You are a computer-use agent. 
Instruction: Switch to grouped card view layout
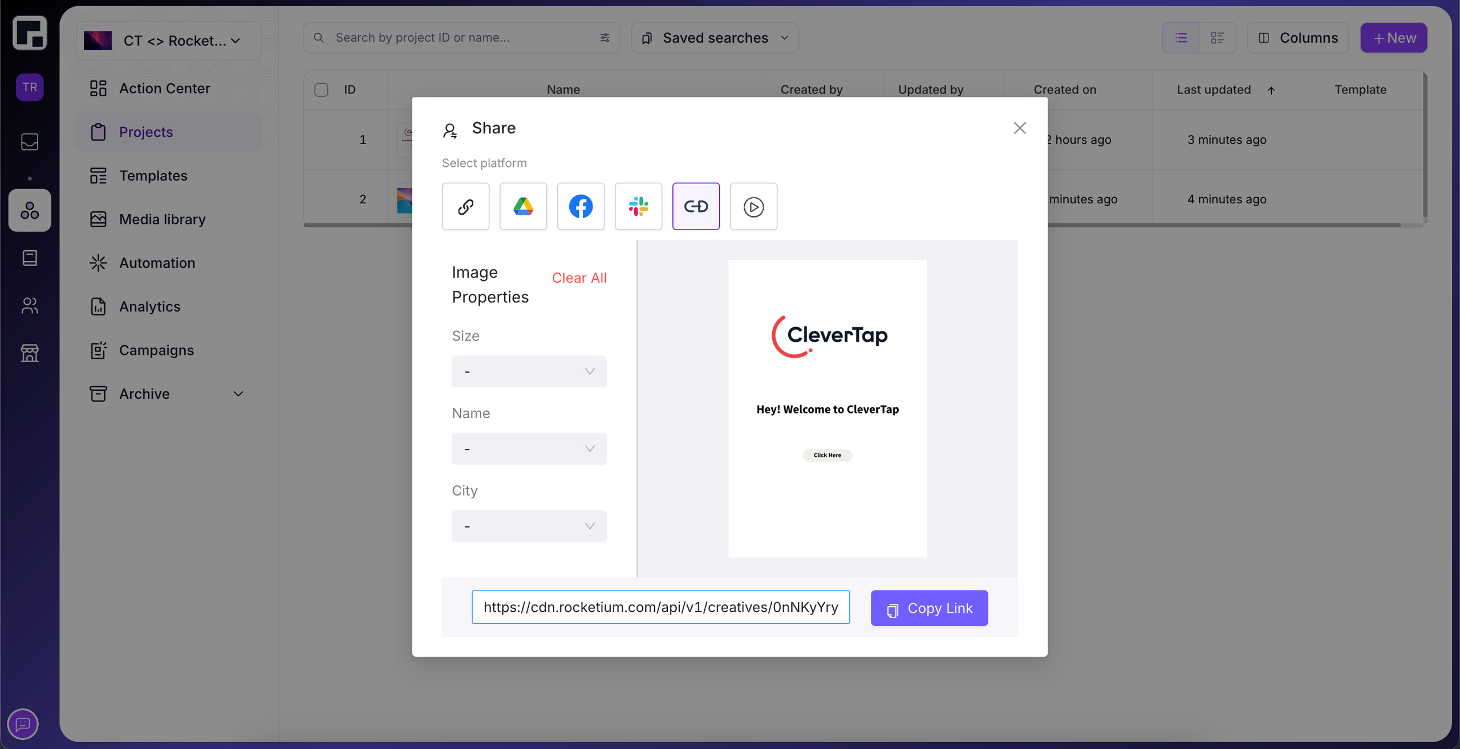pyautogui.click(x=1217, y=38)
